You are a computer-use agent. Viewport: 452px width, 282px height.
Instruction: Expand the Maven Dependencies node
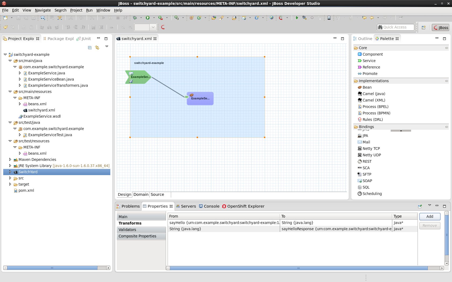tap(10, 160)
